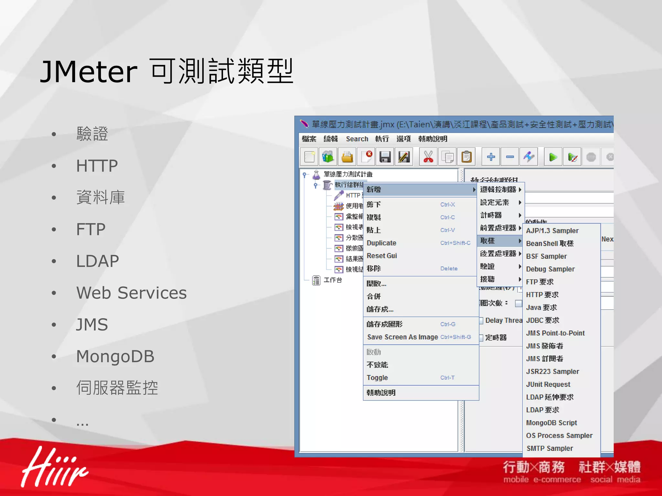
Task: Collapse the 執行緒群組 tree node
Action: (x=315, y=185)
